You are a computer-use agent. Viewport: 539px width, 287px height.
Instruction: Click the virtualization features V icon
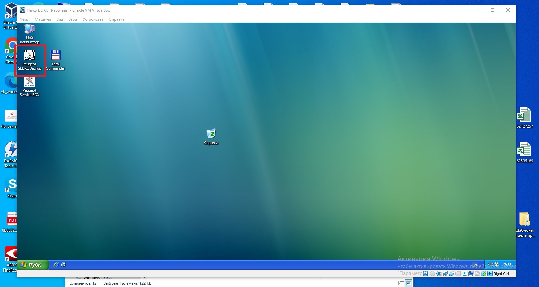coord(477,274)
